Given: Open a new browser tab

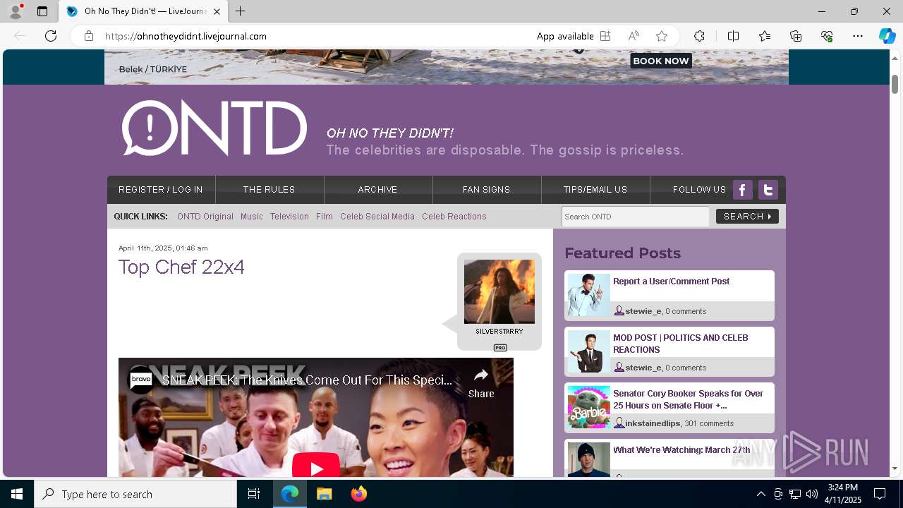Looking at the screenshot, I should pos(241,11).
